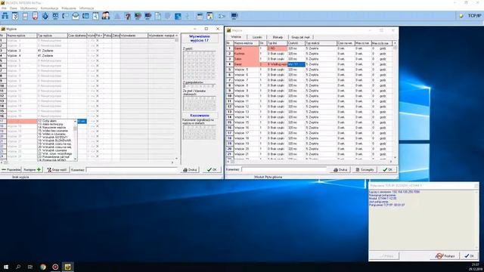Click Drukuj in the Wejścia window
This screenshot has height=272, width=484.
pos(340,169)
